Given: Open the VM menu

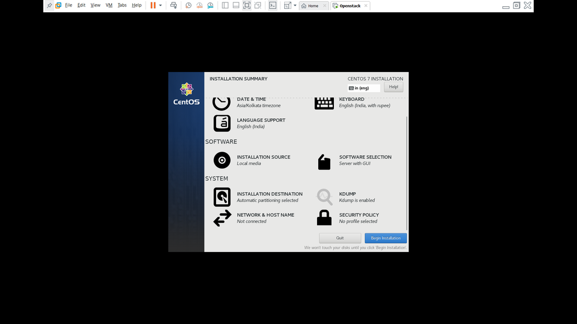Looking at the screenshot, I should (109, 6).
